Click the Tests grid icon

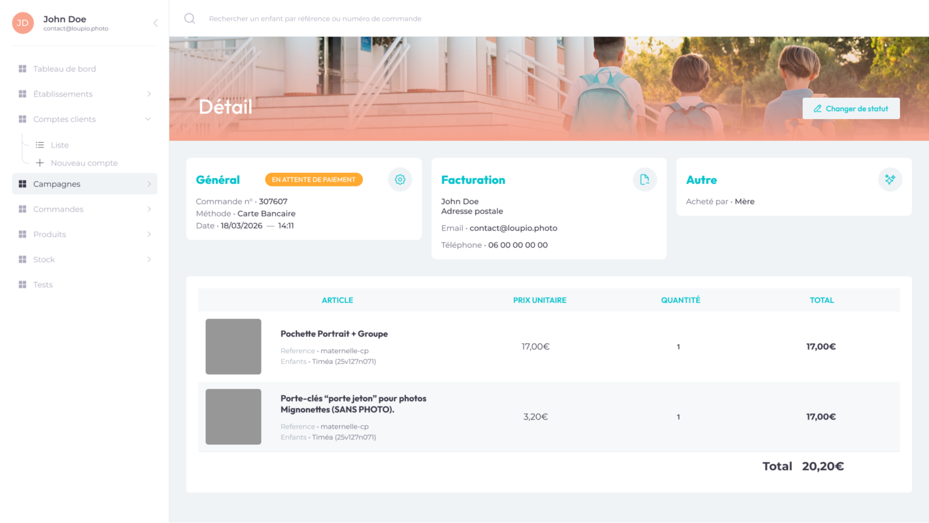point(22,285)
